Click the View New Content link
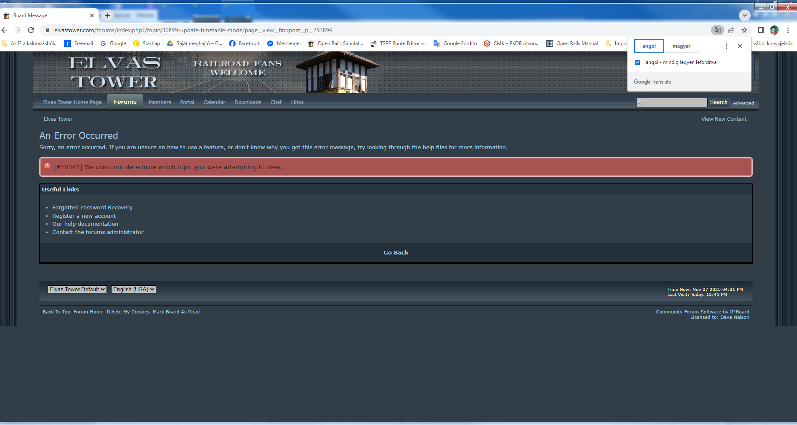The height and width of the screenshot is (425, 797). click(723, 119)
